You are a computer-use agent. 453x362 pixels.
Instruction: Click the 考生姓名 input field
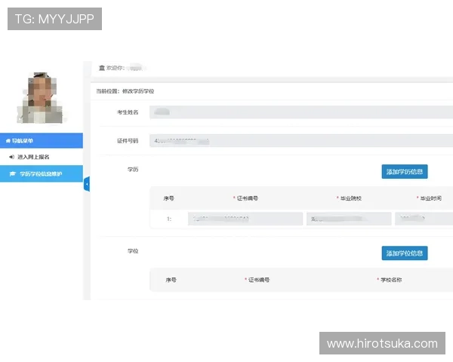tap(301, 112)
